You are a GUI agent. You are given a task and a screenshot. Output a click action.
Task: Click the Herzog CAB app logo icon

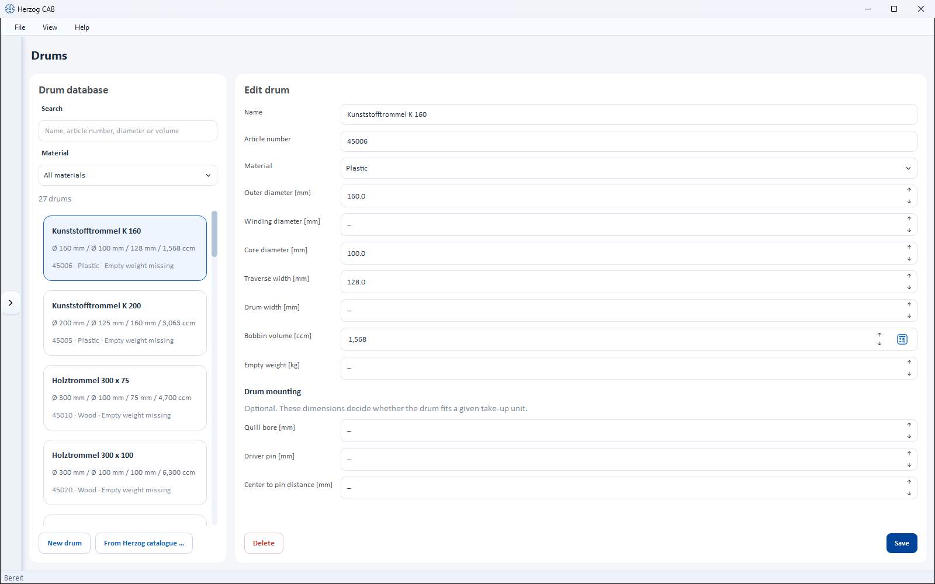coord(10,9)
